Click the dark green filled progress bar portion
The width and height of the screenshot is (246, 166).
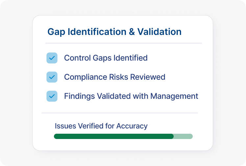[113, 136]
